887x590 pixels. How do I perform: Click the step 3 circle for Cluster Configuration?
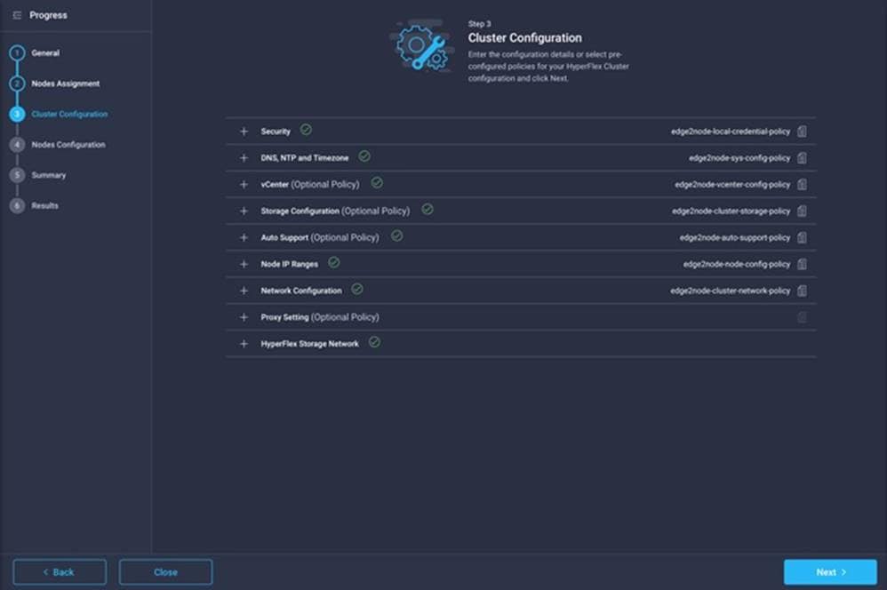click(17, 115)
